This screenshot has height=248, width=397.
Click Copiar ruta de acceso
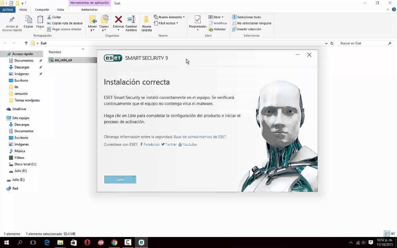point(65,23)
